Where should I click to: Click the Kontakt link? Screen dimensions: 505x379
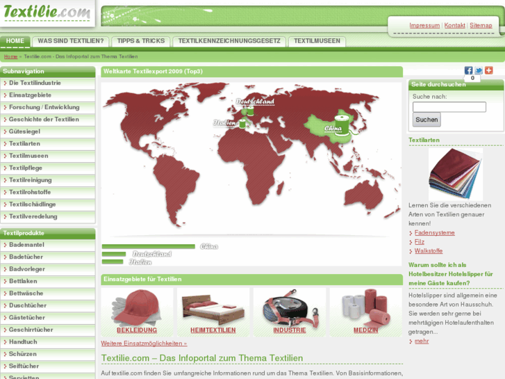coord(455,25)
